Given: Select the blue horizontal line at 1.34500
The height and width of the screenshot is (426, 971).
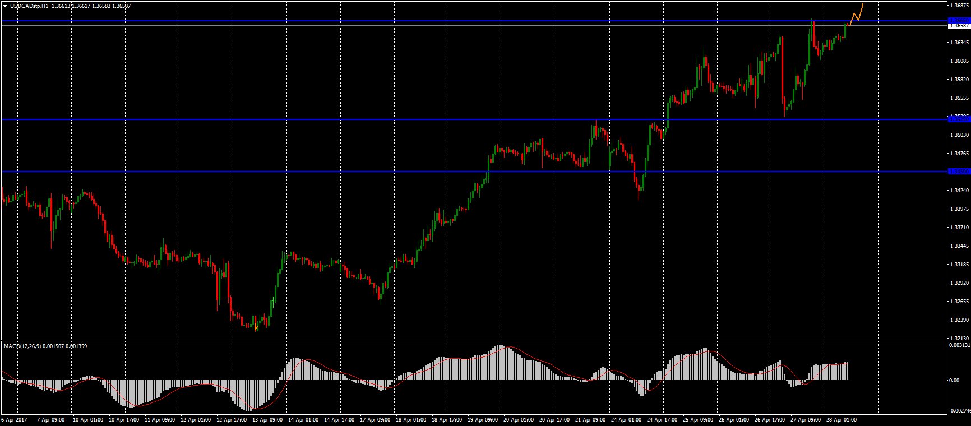Looking at the screenshot, I should tap(474, 172).
